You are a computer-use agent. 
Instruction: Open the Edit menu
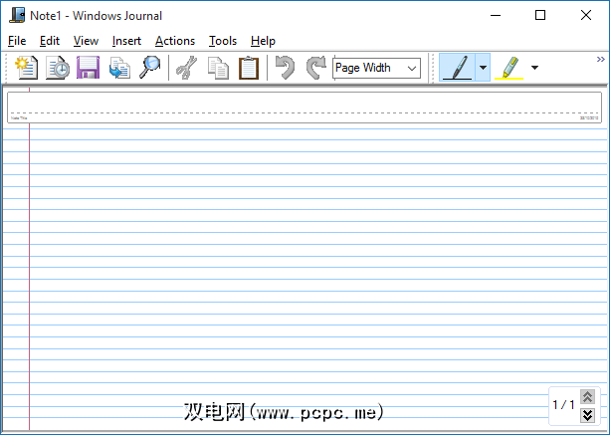pyautogui.click(x=50, y=41)
